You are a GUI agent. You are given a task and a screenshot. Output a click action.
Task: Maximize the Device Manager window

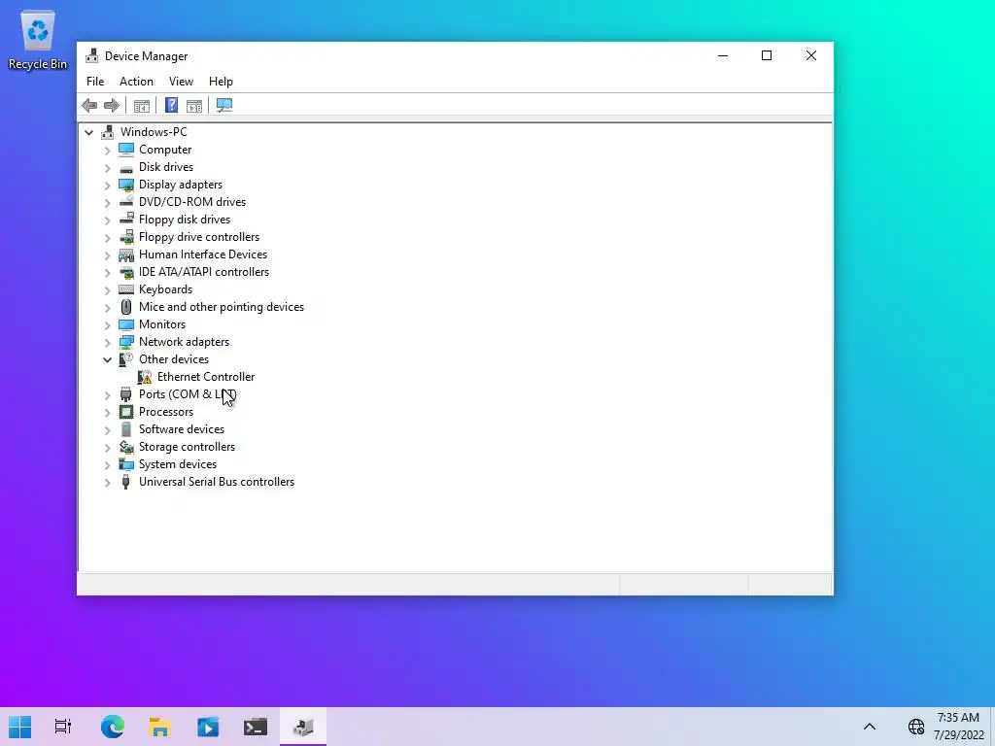[767, 55]
